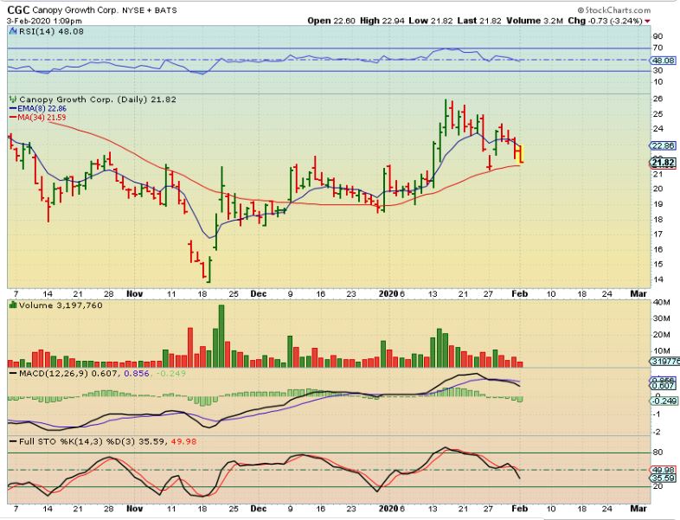
Task: Click the 35.59 stochastic %K value tag
Action: [x=662, y=478]
